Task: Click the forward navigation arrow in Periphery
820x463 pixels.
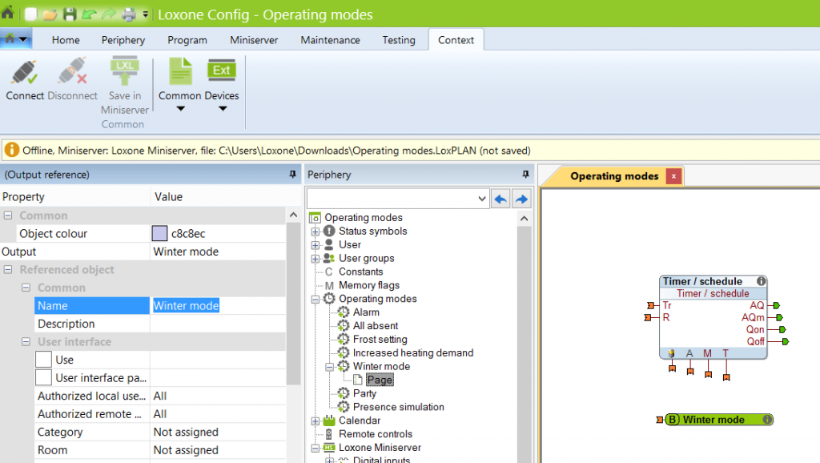Action: tap(521, 197)
